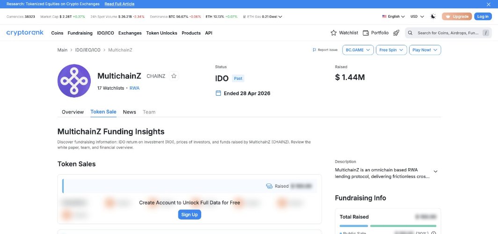Screen dimensions: 498x234
Task: Open the USD currency dropdown
Action: point(417,16)
